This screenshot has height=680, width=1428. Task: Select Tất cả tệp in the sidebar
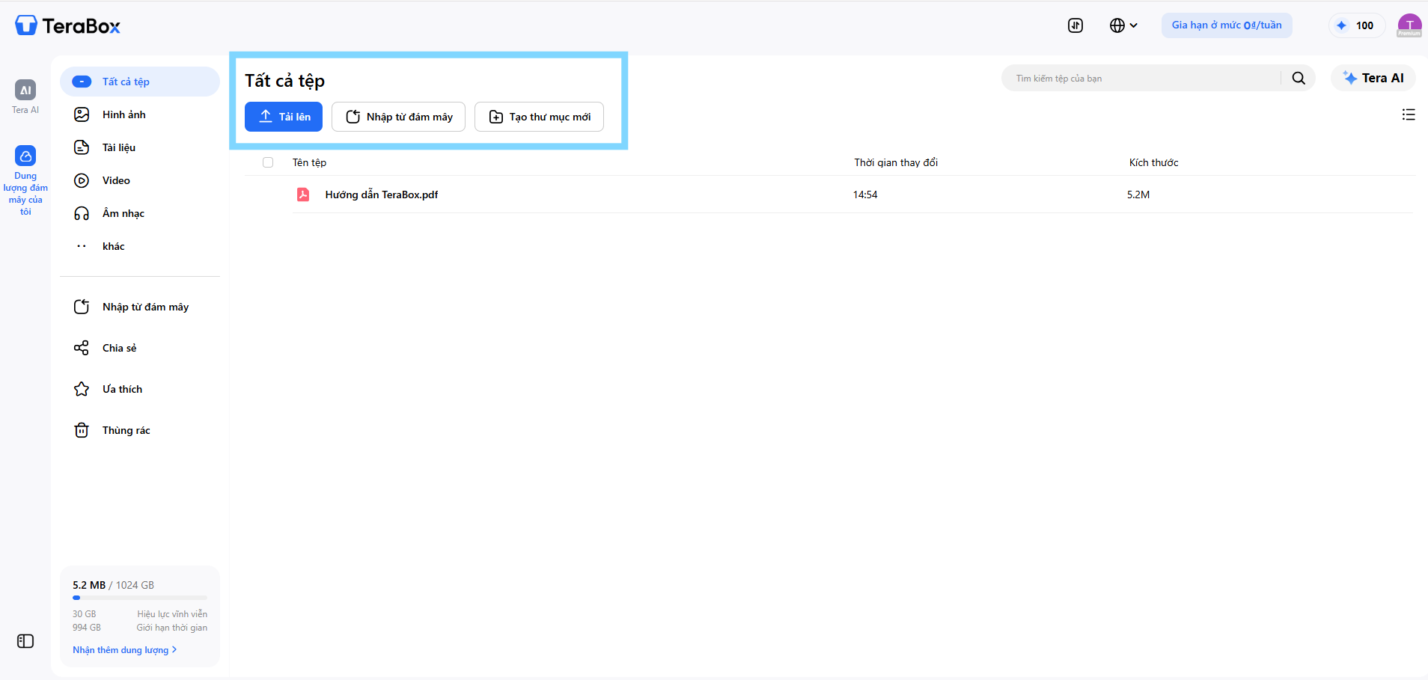140,82
